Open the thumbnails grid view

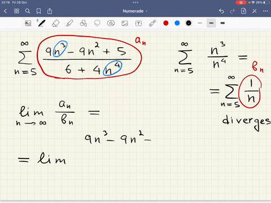(x=16, y=11)
